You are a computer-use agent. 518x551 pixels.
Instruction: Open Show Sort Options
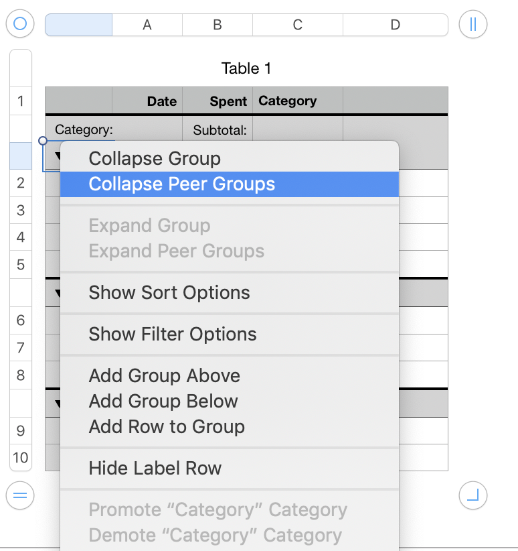pyautogui.click(x=169, y=293)
